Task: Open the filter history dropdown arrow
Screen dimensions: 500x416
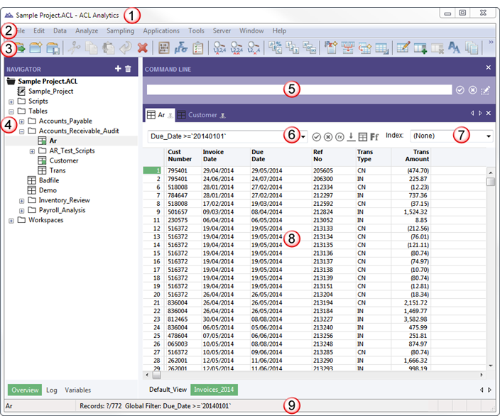Action: pos(304,136)
